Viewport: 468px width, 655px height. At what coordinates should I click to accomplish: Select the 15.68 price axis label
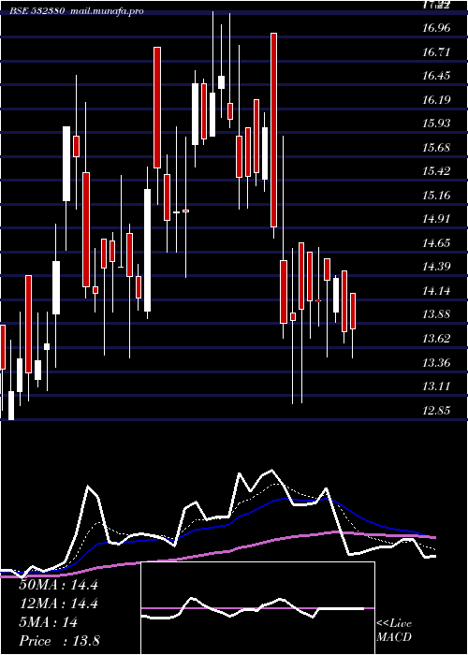point(436,148)
